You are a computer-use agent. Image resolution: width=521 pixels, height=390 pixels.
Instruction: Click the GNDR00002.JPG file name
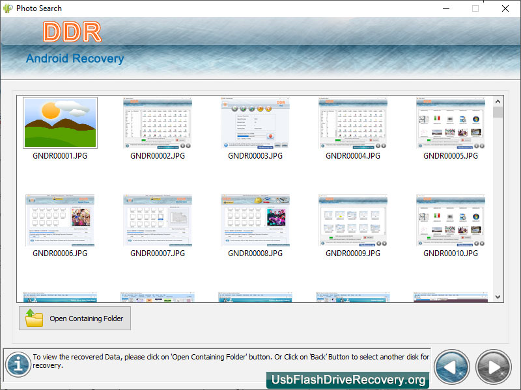tap(158, 156)
